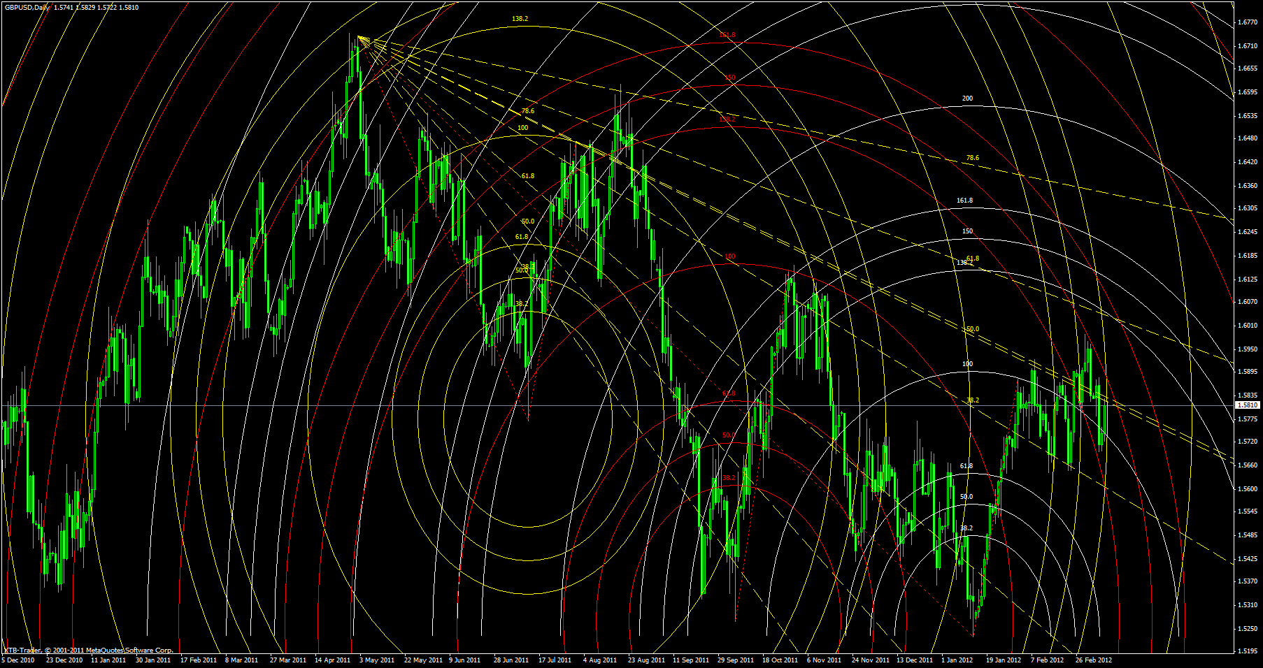The width and height of the screenshot is (1263, 668).
Task: Click the 24 Nov 2011 date label
Action: [x=871, y=660]
